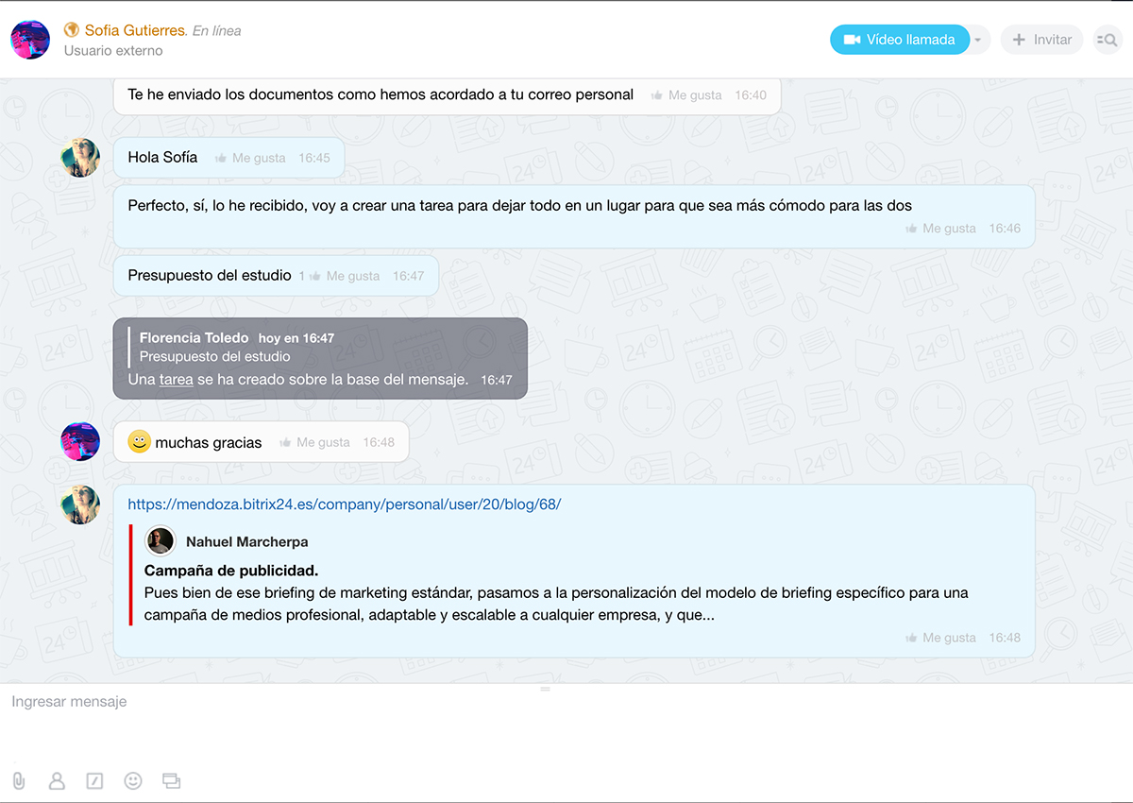
Task: Like the "Hola Sofía" message
Action: click(x=251, y=158)
